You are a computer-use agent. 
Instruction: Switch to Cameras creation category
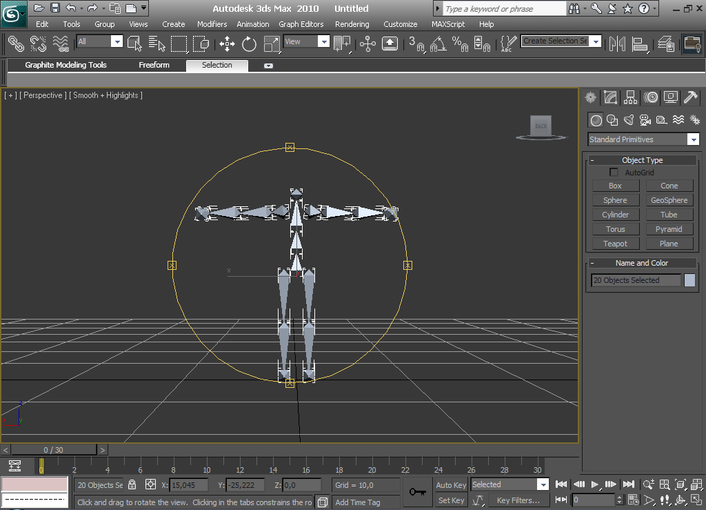[645, 120]
